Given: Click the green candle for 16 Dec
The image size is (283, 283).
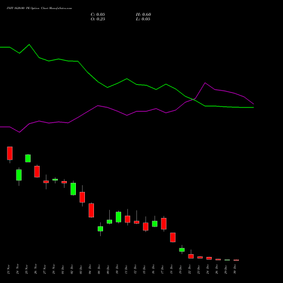Looking at the screenshot, I should [155, 224].
